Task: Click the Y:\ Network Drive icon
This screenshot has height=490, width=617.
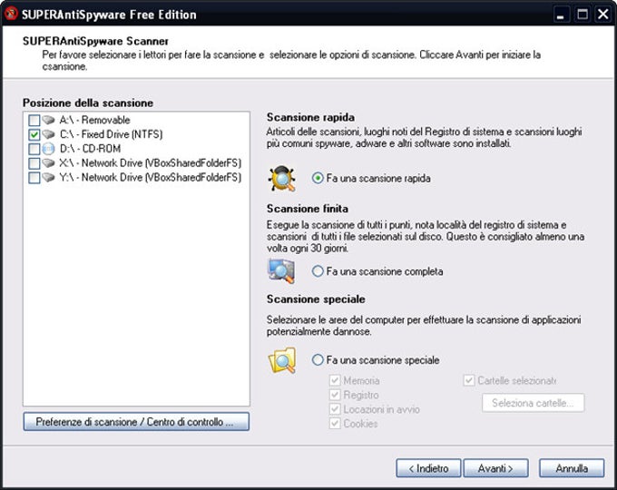Action: point(48,178)
